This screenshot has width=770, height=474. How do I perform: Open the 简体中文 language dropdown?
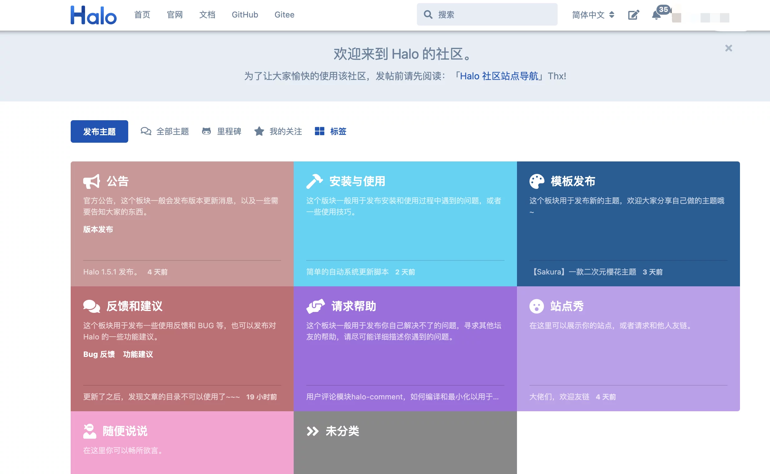593,15
